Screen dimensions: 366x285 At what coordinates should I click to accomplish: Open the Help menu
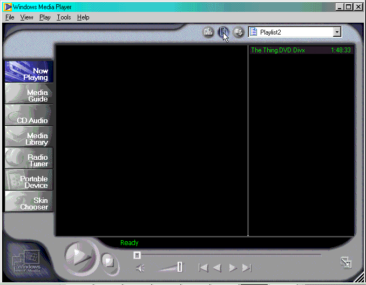point(83,17)
